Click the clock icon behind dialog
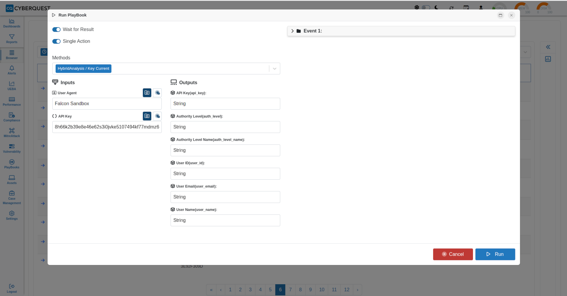The width and height of the screenshot is (567, 296). click(44, 52)
